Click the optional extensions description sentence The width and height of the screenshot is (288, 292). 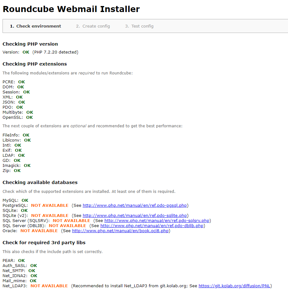click(93, 126)
